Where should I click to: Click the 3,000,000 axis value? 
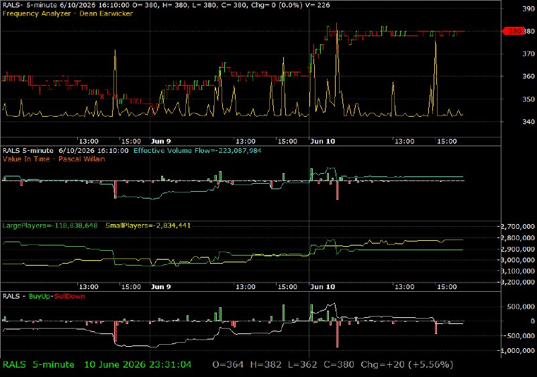tap(518, 260)
